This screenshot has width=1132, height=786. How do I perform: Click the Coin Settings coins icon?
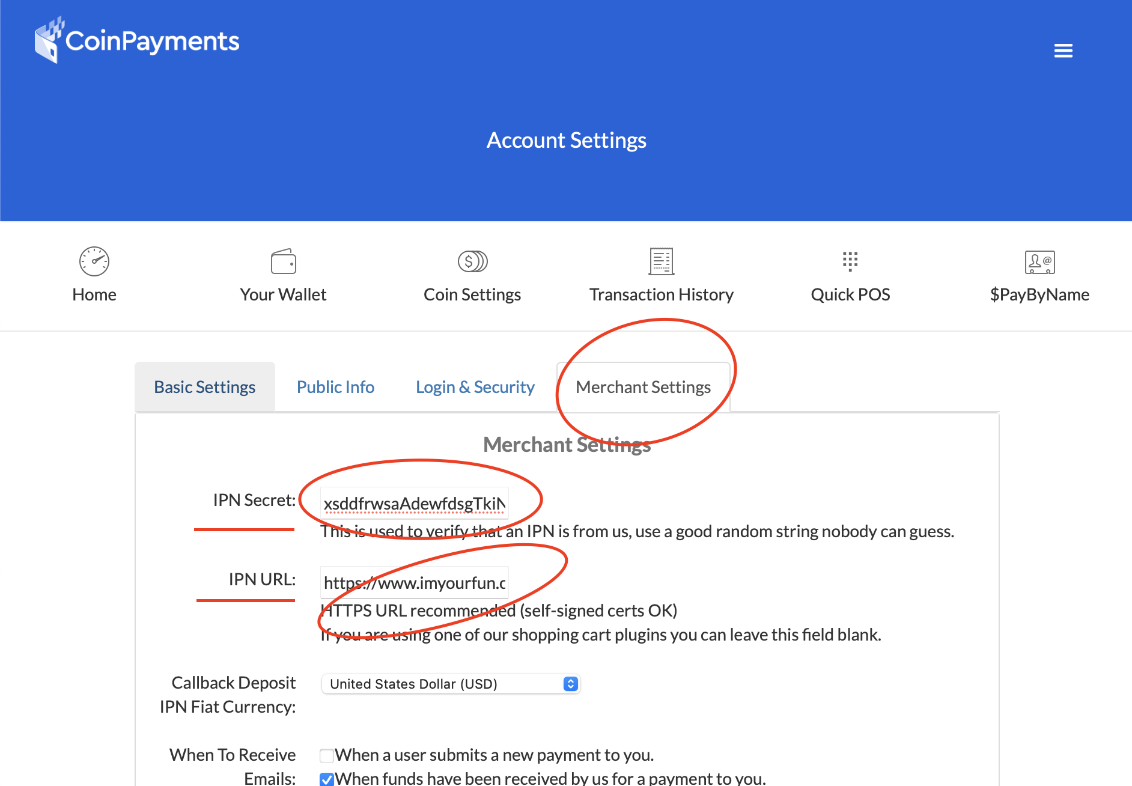coord(472,261)
